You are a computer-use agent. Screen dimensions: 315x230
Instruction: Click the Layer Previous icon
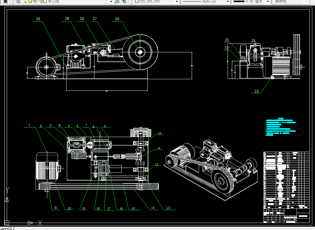point(124,2)
